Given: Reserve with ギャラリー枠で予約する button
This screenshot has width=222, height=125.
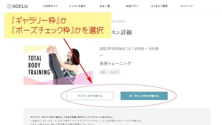Looking at the screenshot, I should point(90,96).
